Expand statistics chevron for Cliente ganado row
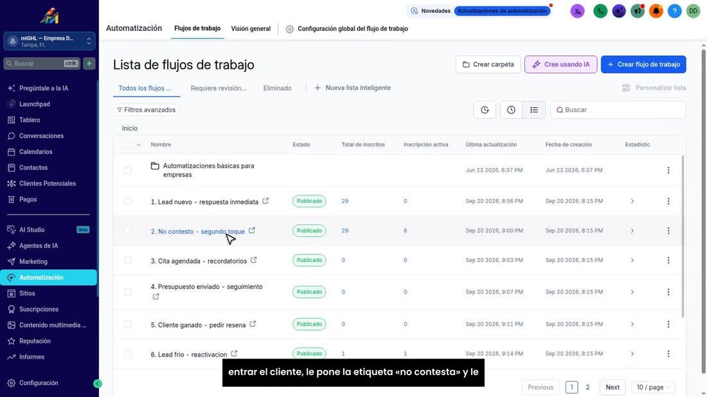 (632, 324)
